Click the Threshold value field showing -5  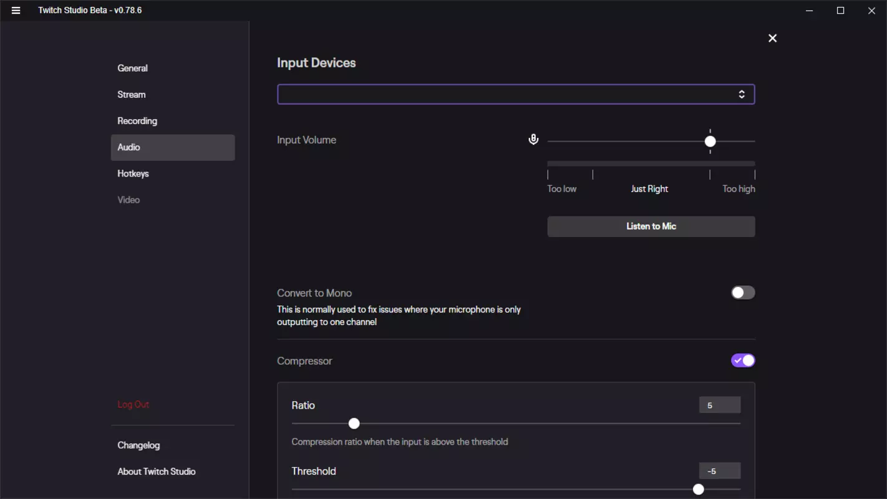point(720,471)
